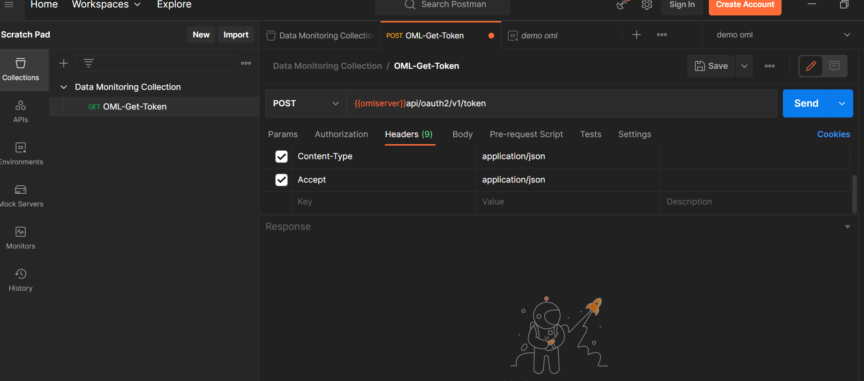Open the request three-dot options beside Save
Image resolution: width=864 pixels, height=381 pixels.
[770, 66]
